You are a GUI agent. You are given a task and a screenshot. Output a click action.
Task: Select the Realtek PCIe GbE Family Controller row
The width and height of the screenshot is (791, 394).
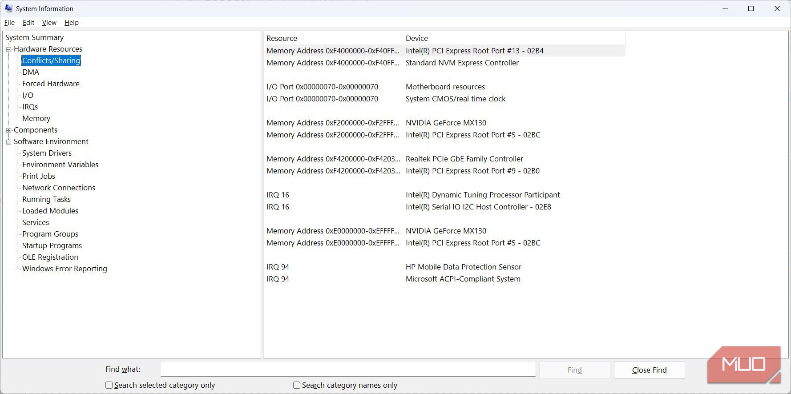(x=445, y=159)
